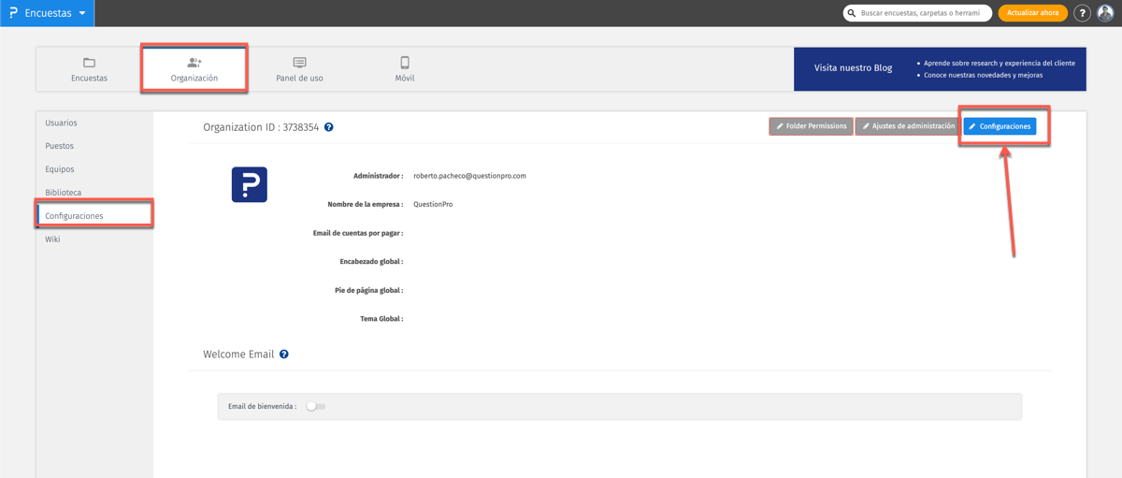Click the search field for encuestas, carpetas
1122x478 pixels.
click(x=917, y=13)
